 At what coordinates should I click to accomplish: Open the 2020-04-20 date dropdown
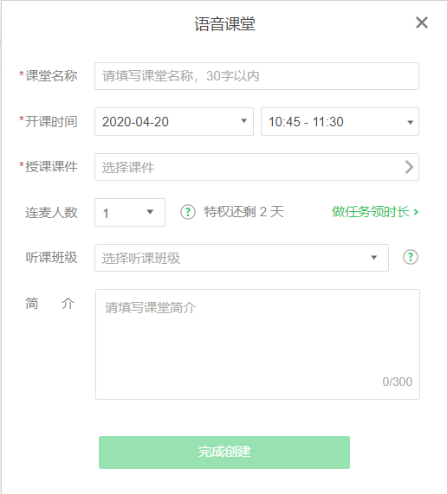coord(174,122)
